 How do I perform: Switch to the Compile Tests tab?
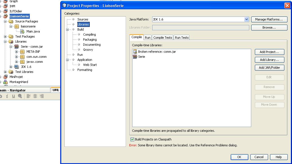[x=163, y=38]
